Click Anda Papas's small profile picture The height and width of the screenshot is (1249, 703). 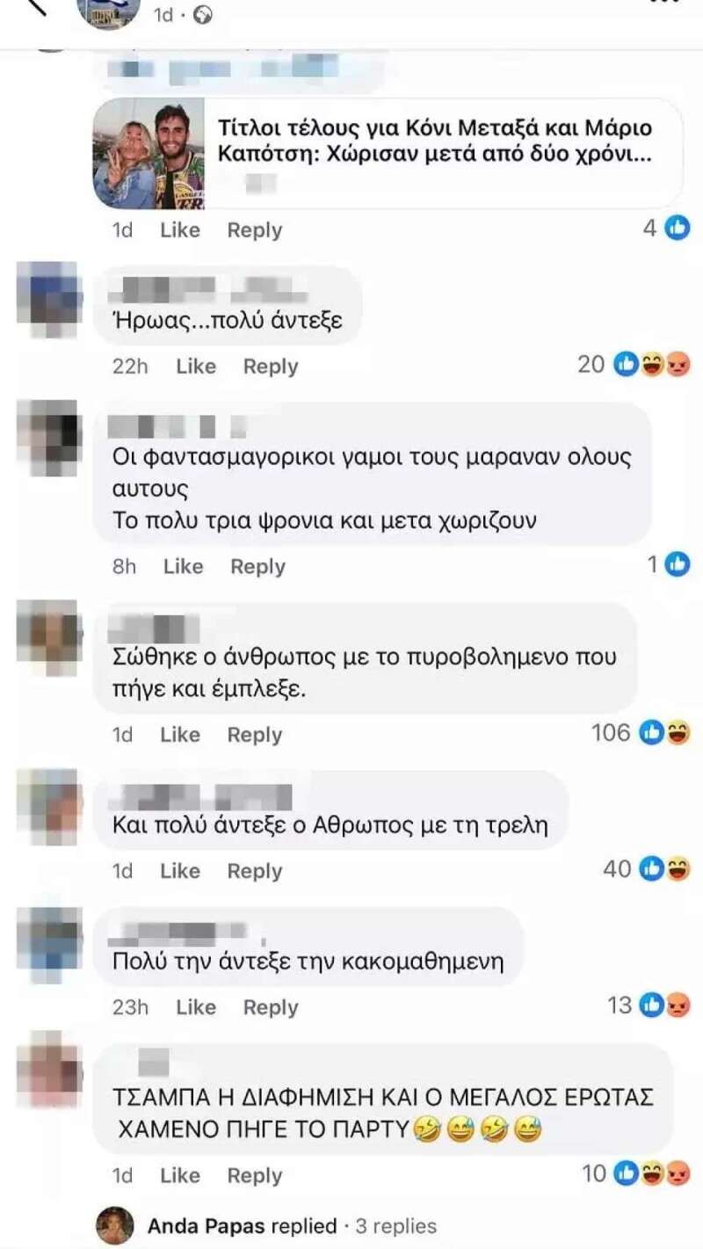[115, 1226]
